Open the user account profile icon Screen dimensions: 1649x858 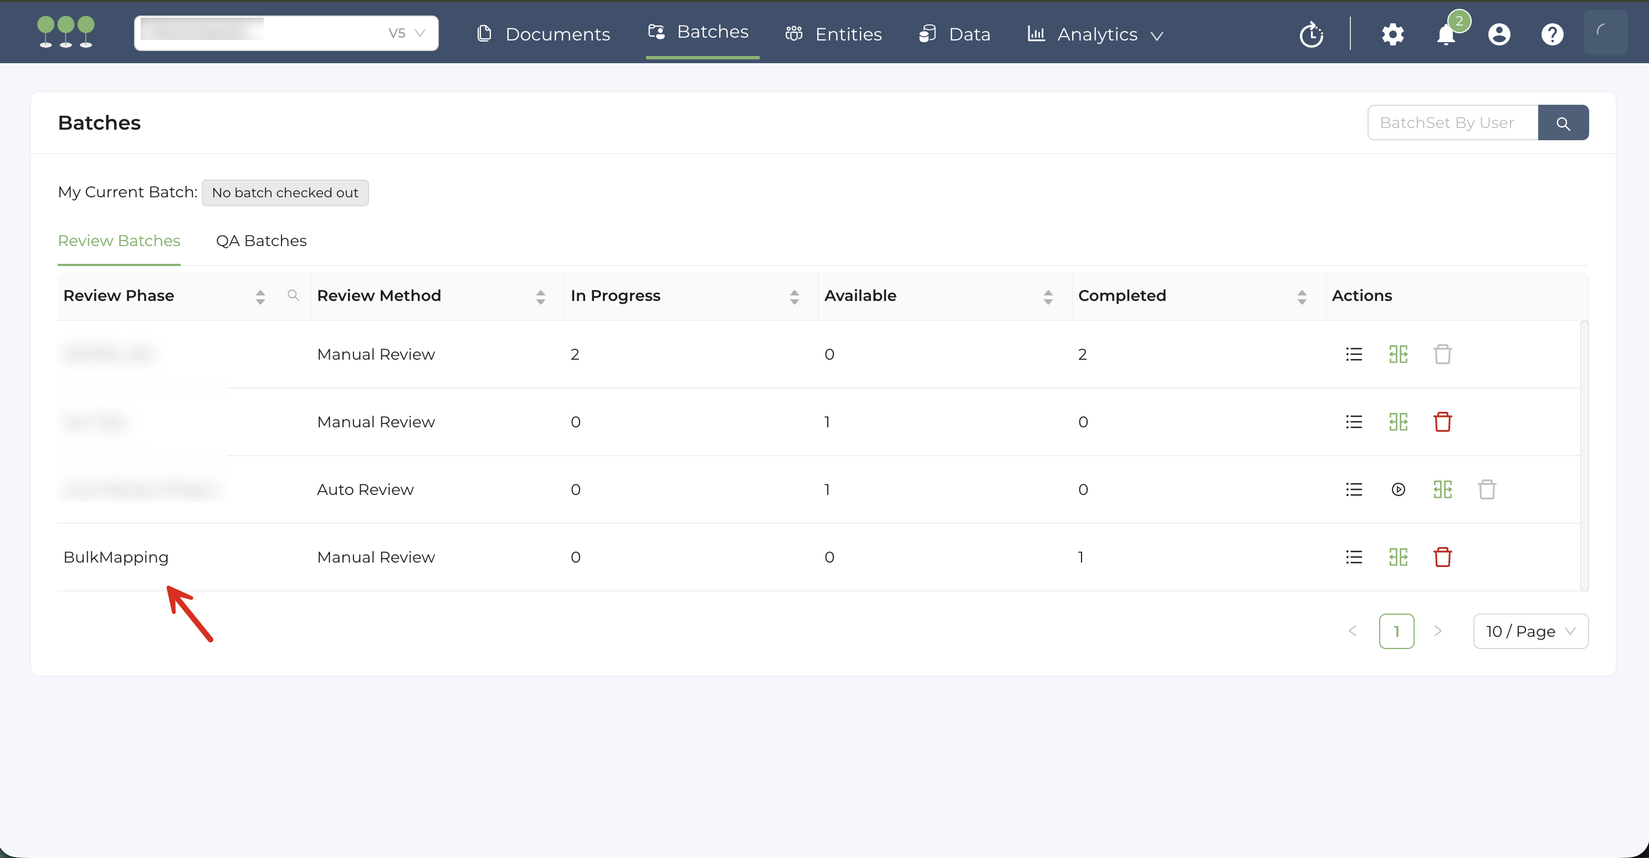point(1499,34)
